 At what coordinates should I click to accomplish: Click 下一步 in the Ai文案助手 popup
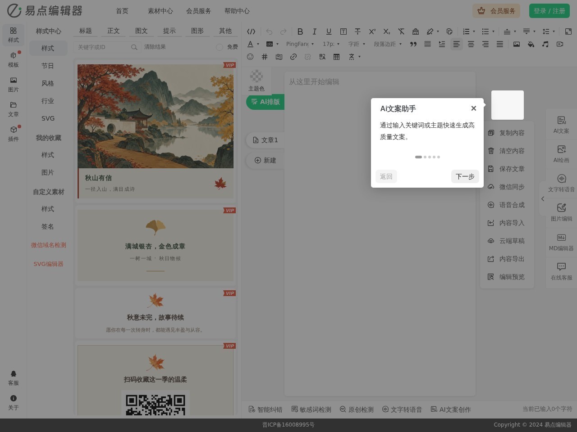tap(465, 176)
